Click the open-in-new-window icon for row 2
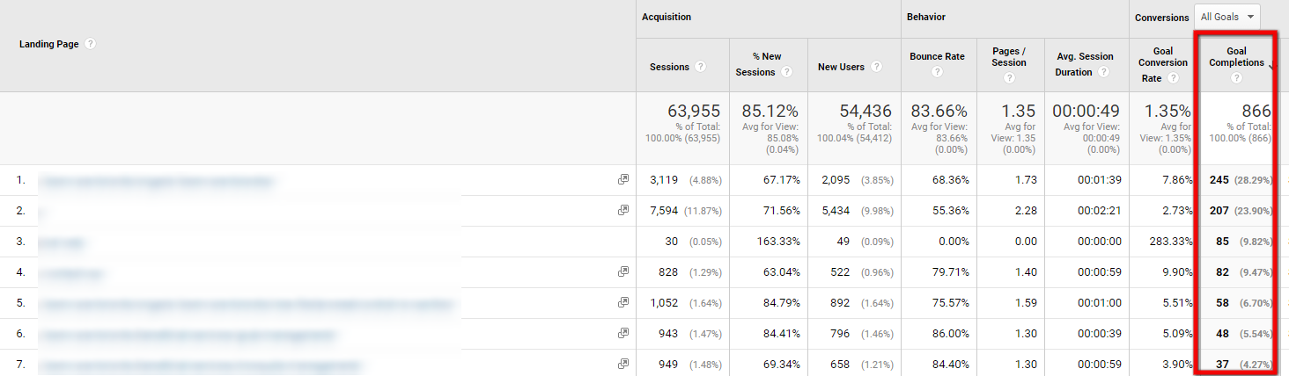Image resolution: width=1289 pixels, height=376 pixels. click(623, 211)
